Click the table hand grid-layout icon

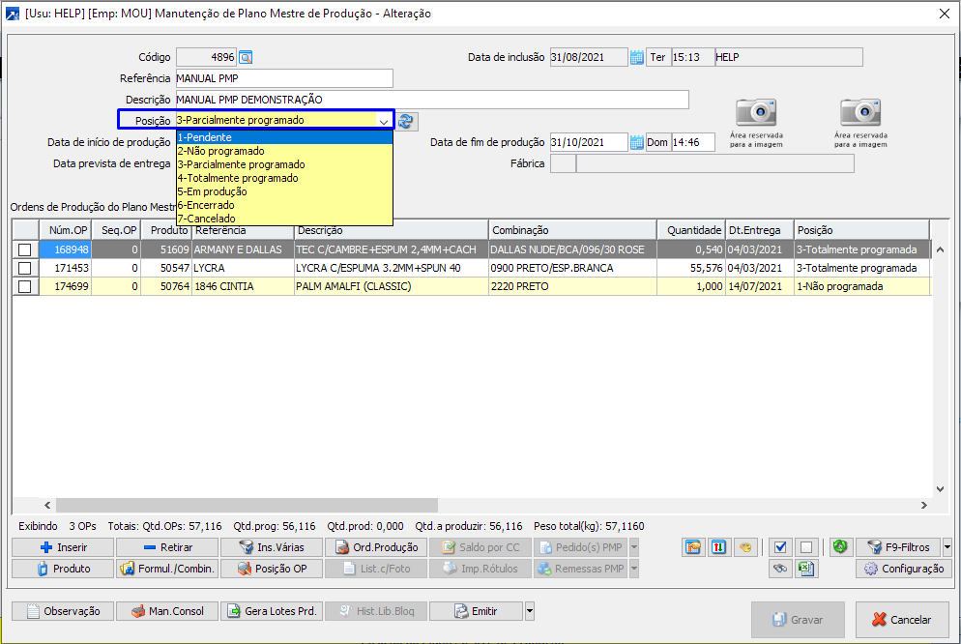tap(693, 547)
